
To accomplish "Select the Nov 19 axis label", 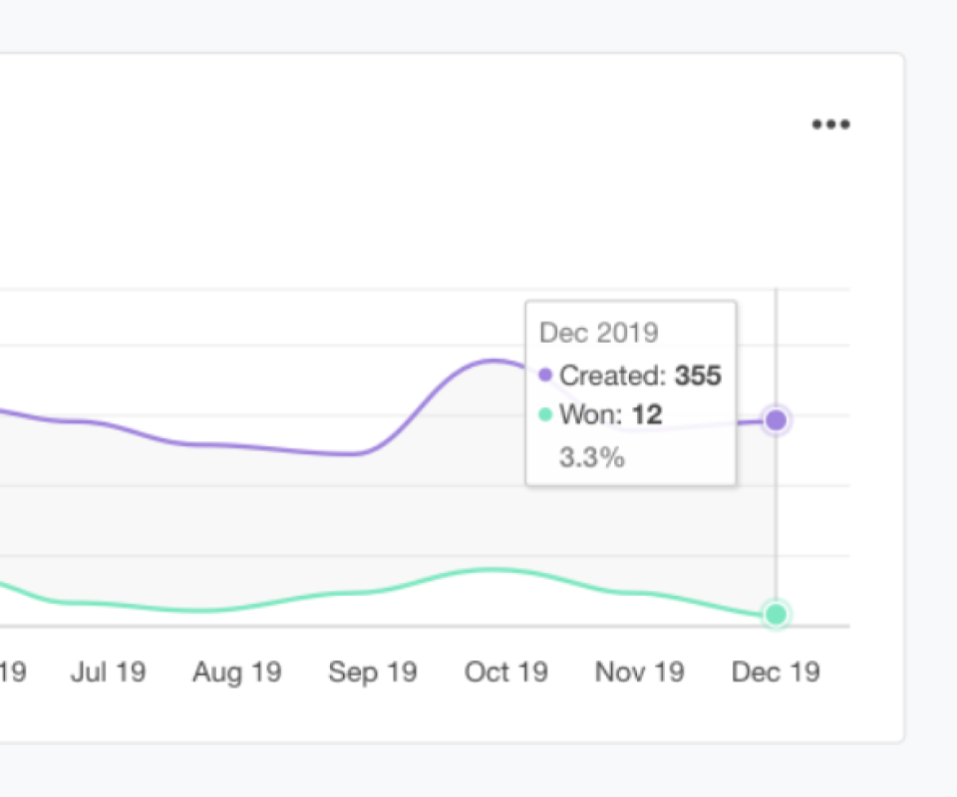I will point(639,672).
